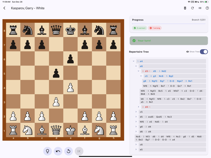Click the empty d2 square
Viewport: 211px width, 158px height.
click(x=56, y=116)
